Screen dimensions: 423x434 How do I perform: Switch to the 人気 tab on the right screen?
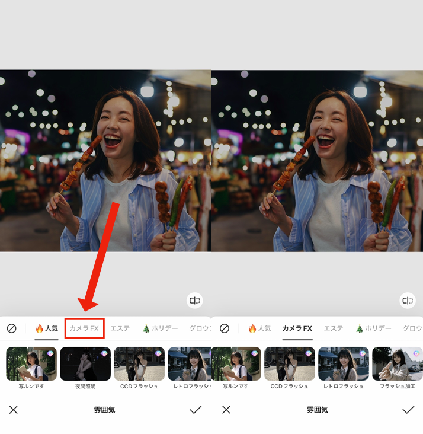pyautogui.click(x=259, y=328)
